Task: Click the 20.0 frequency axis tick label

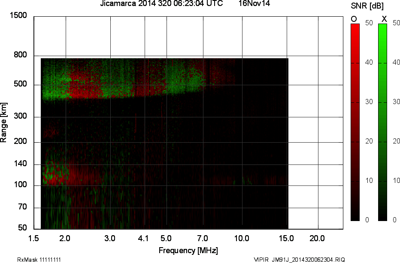Action: coord(317,239)
